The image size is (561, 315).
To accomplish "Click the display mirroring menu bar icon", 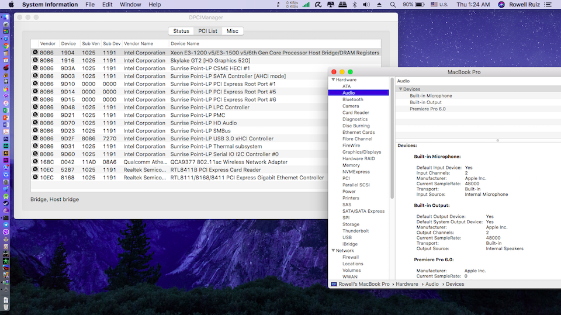I will tap(330, 5).
